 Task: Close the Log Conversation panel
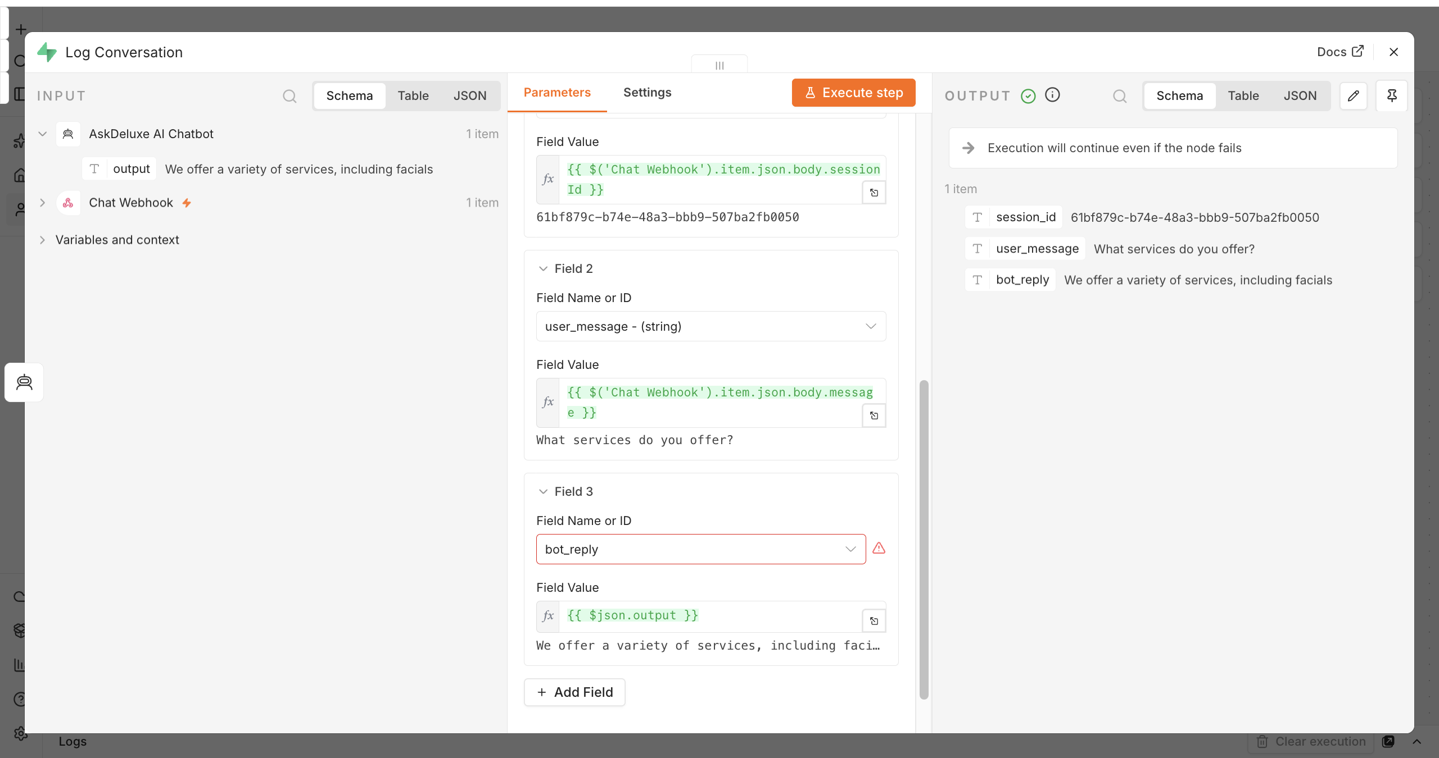coord(1393,52)
